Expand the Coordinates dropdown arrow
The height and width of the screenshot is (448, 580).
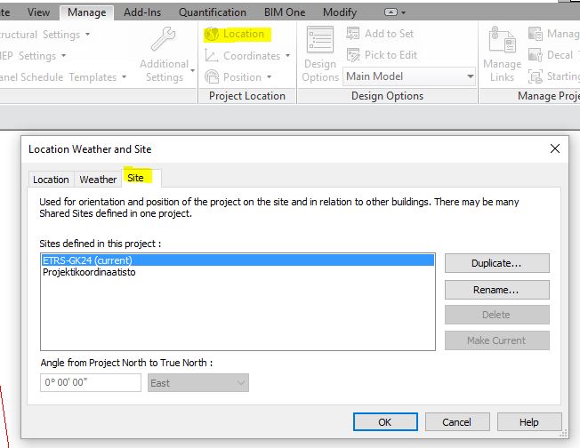pos(288,56)
